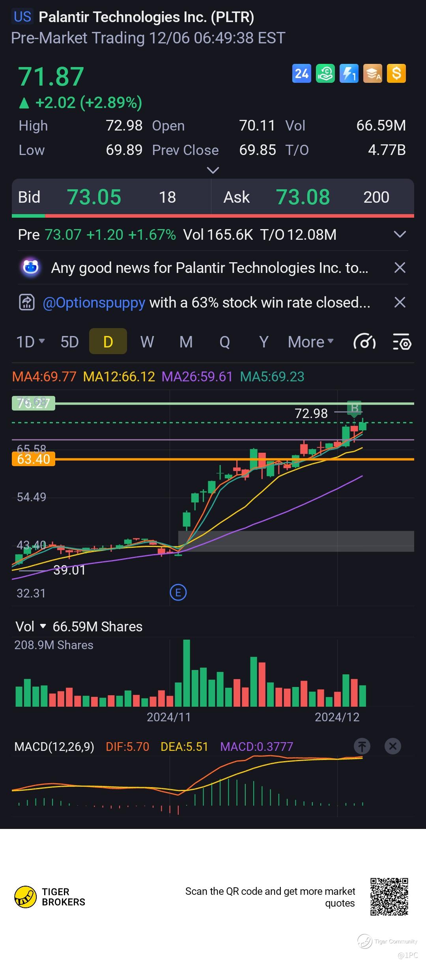Tap the orange dollar sign badge

[396, 73]
